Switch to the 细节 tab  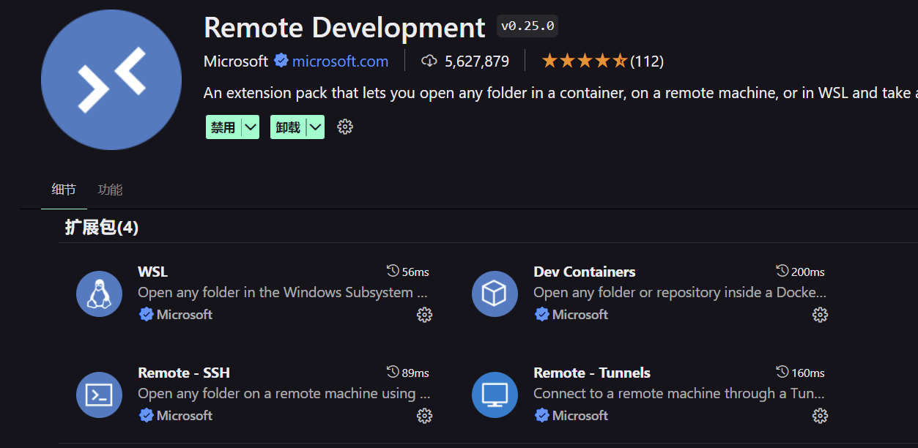[64, 190]
